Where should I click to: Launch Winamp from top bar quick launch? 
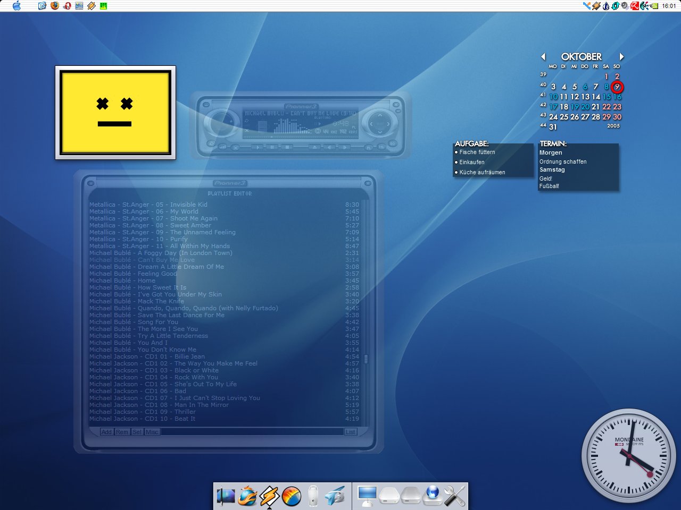pyautogui.click(x=92, y=6)
